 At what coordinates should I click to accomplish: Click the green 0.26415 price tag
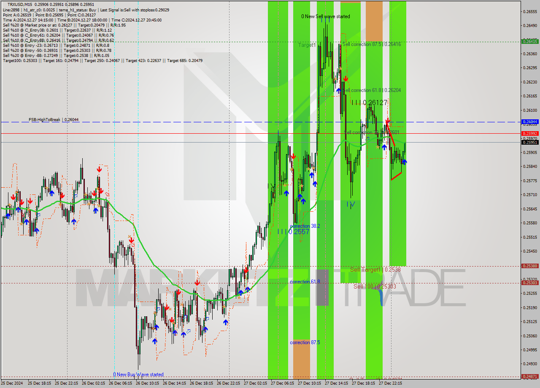pos(530,41)
